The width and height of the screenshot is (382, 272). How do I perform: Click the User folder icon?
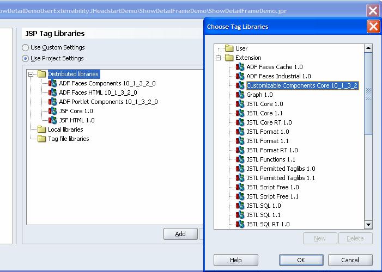pyautogui.click(x=229, y=48)
